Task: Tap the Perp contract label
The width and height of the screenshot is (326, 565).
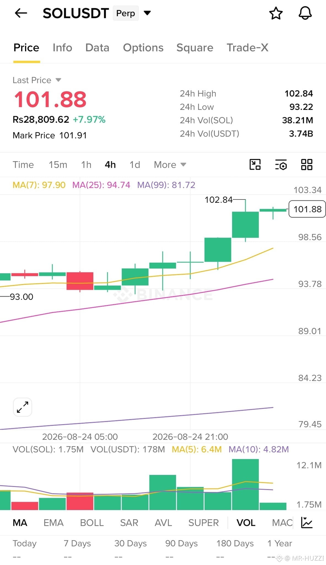Action: click(126, 13)
